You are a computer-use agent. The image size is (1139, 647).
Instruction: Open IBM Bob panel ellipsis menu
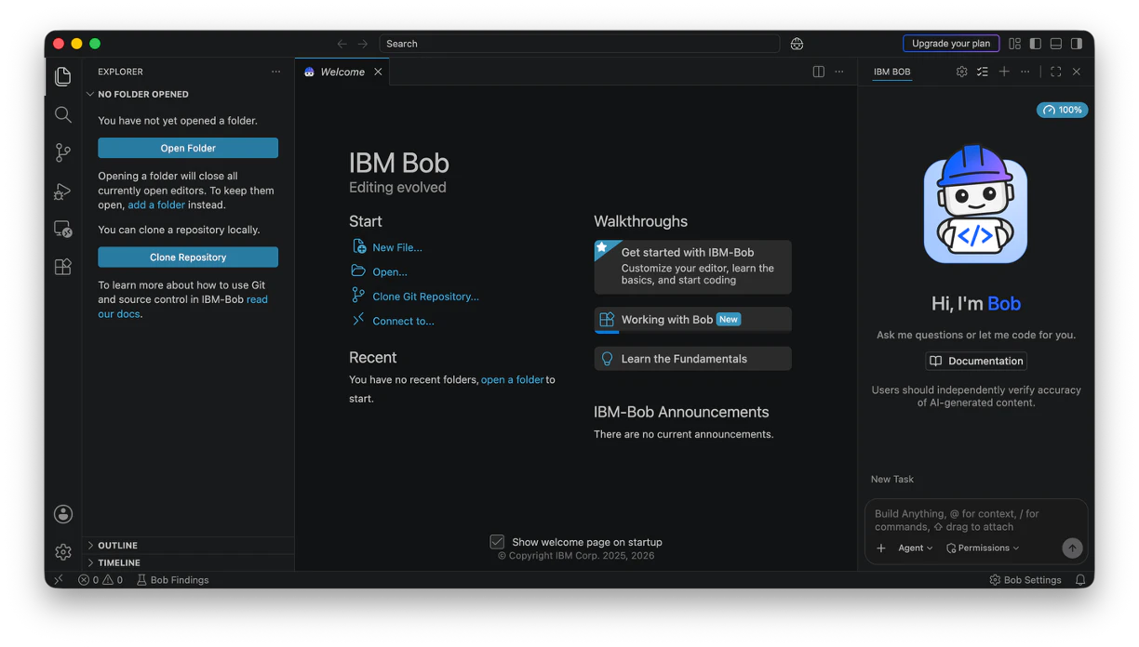point(1025,72)
